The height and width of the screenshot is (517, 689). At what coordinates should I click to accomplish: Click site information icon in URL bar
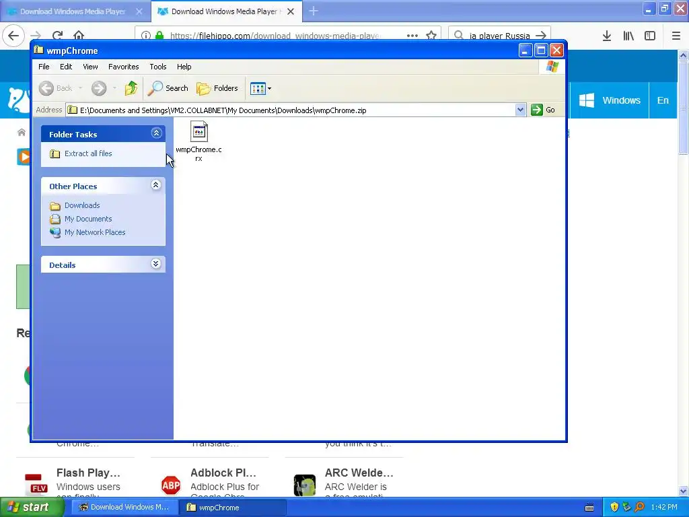pos(146,36)
